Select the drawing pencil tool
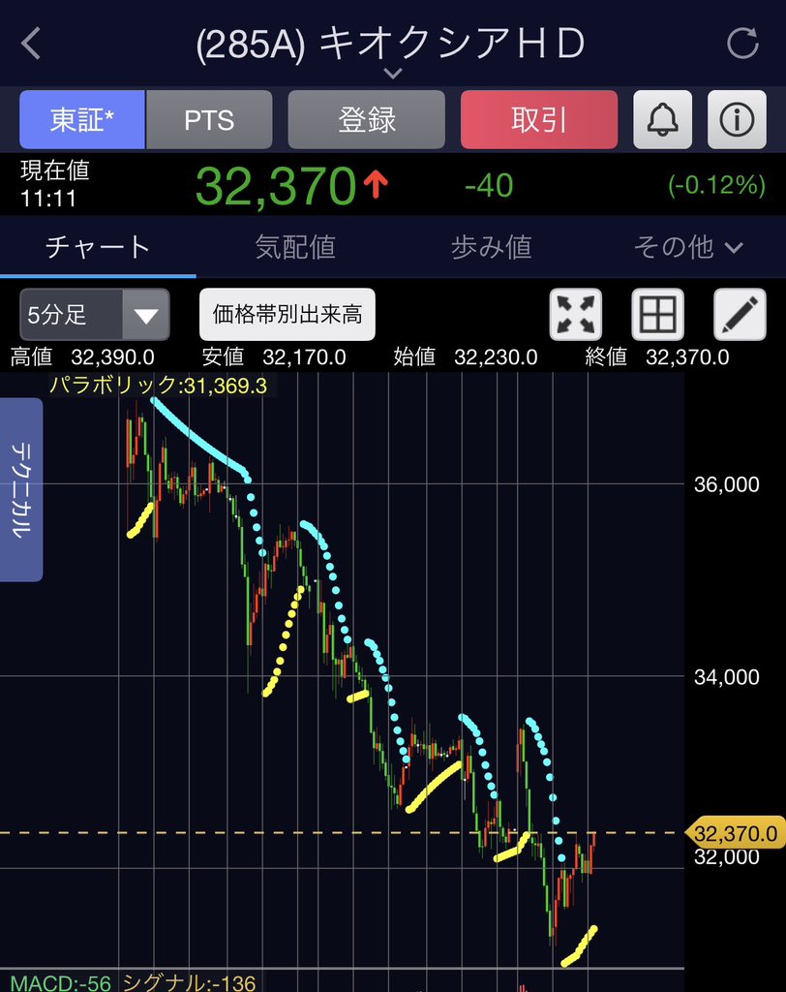Image resolution: width=786 pixels, height=992 pixels. (x=741, y=315)
